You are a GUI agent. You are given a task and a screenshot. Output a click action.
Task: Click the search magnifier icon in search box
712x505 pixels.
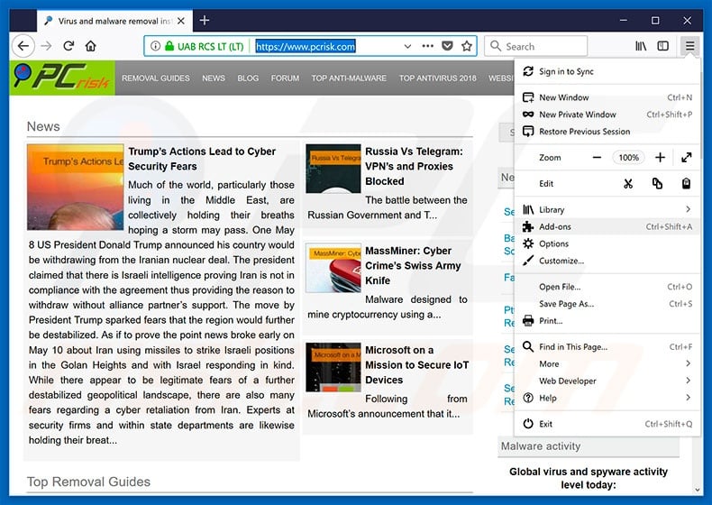coord(496,46)
